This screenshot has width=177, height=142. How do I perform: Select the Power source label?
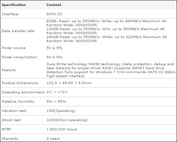click(x=14, y=48)
